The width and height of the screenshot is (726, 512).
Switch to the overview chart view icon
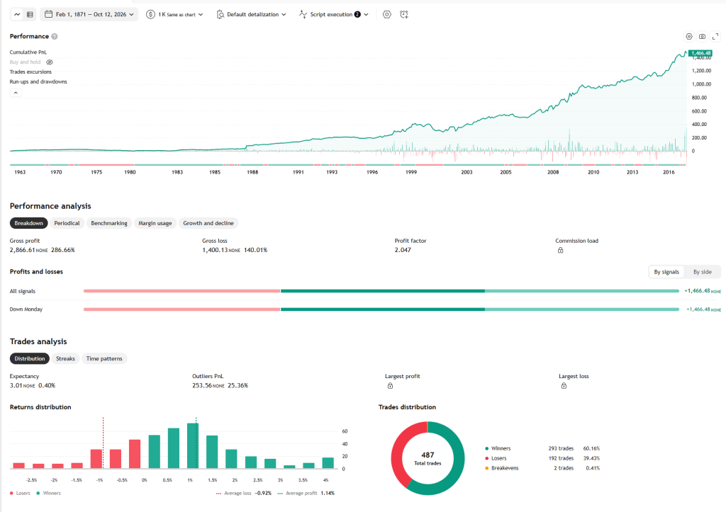coord(17,14)
